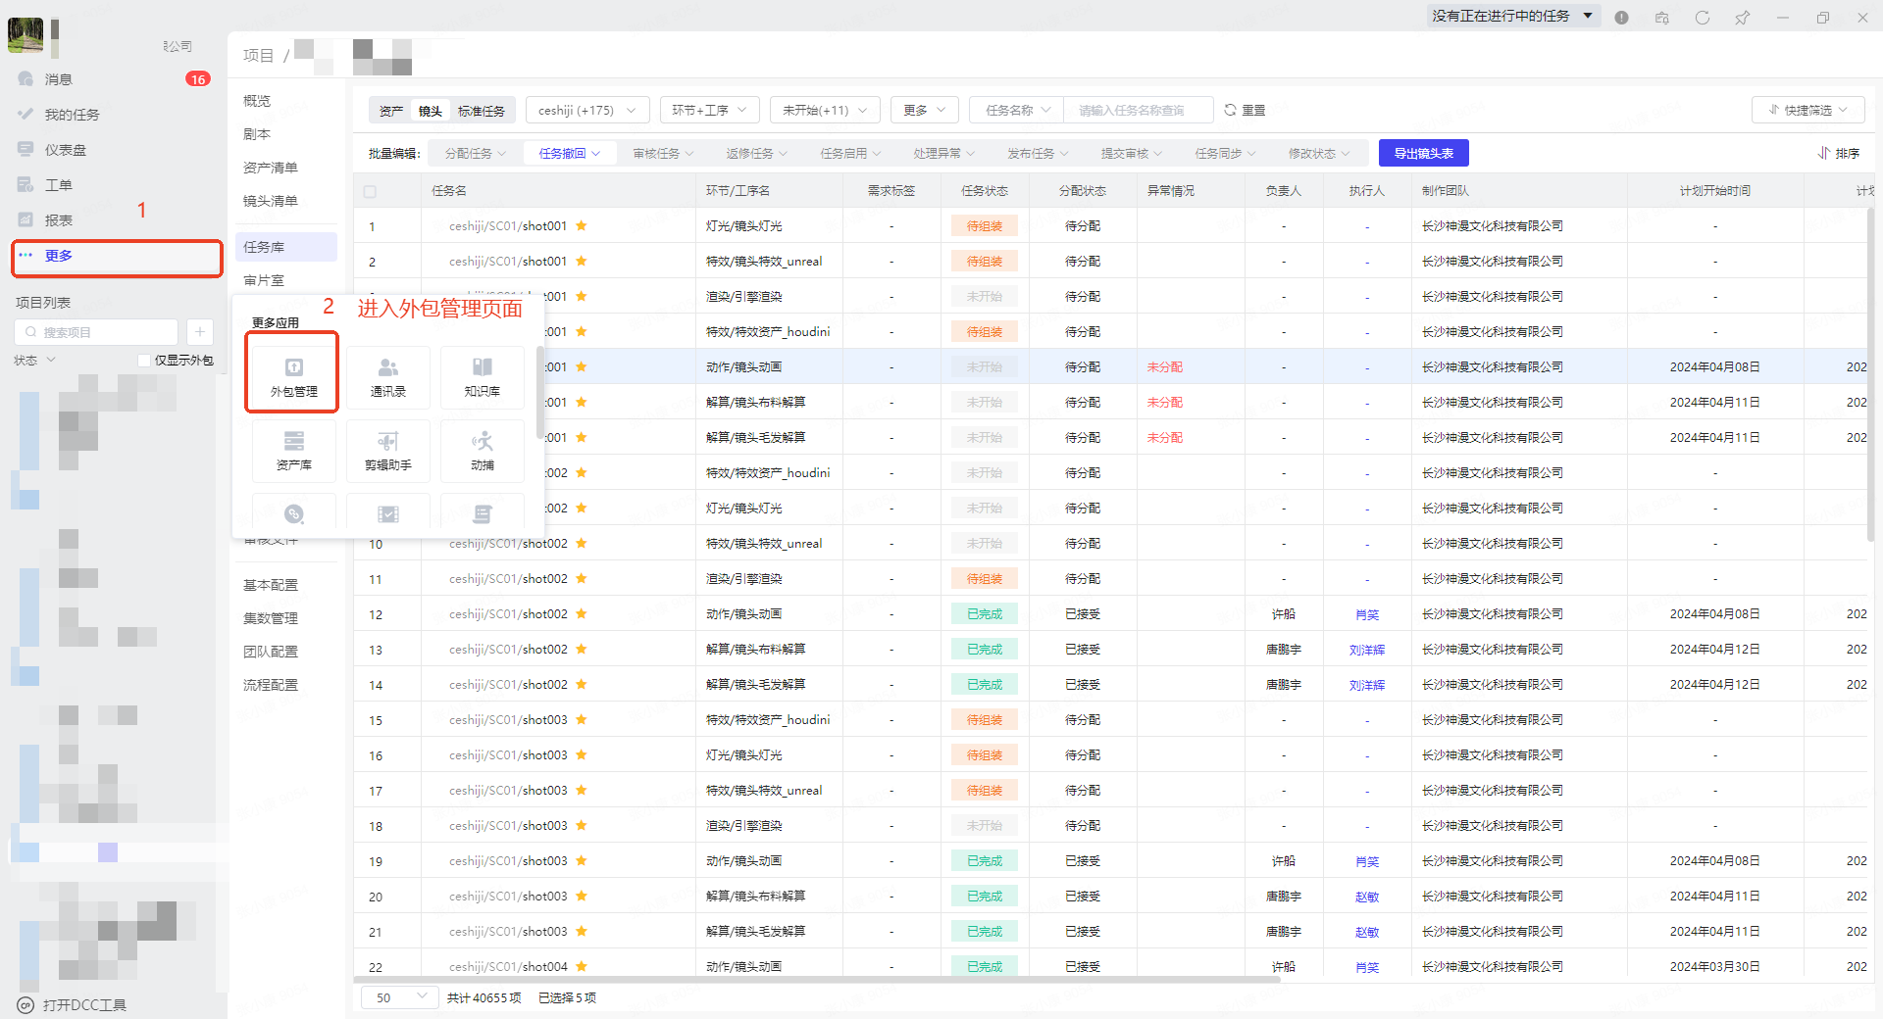Enable the 仅显示外包 checkbox

(144, 361)
